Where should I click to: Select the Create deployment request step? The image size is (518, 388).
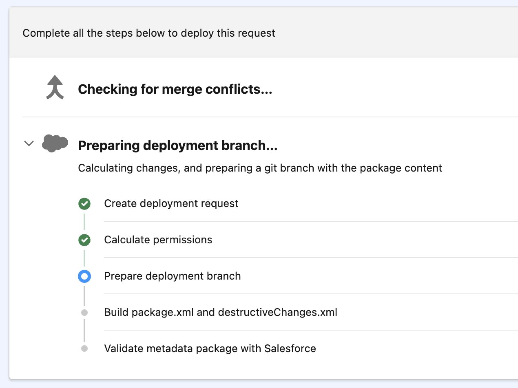point(171,204)
